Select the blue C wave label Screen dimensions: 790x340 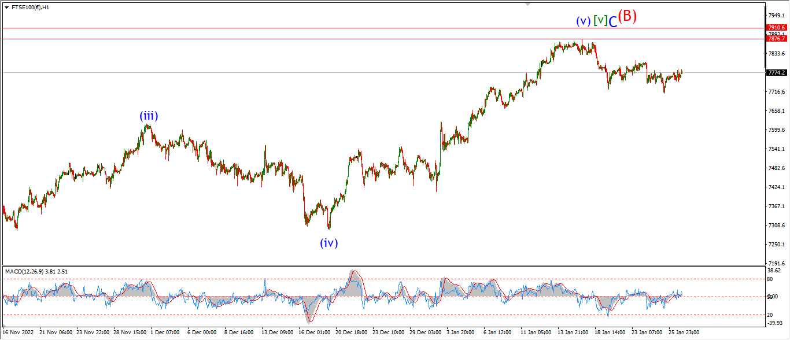click(613, 21)
